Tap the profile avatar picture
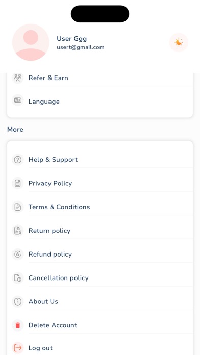Image resolution: width=200 pixels, height=355 pixels. [x=31, y=42]
